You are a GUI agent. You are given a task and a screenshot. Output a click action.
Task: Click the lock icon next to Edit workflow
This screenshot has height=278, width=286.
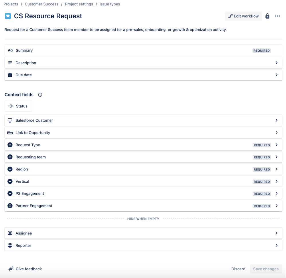(x=267, y=16)
